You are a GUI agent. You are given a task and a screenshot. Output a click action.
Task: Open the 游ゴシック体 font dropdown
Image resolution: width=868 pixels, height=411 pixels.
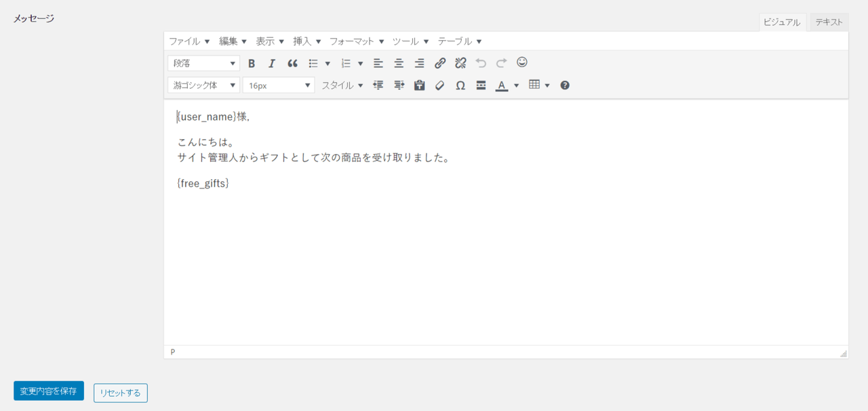[203, 85]
